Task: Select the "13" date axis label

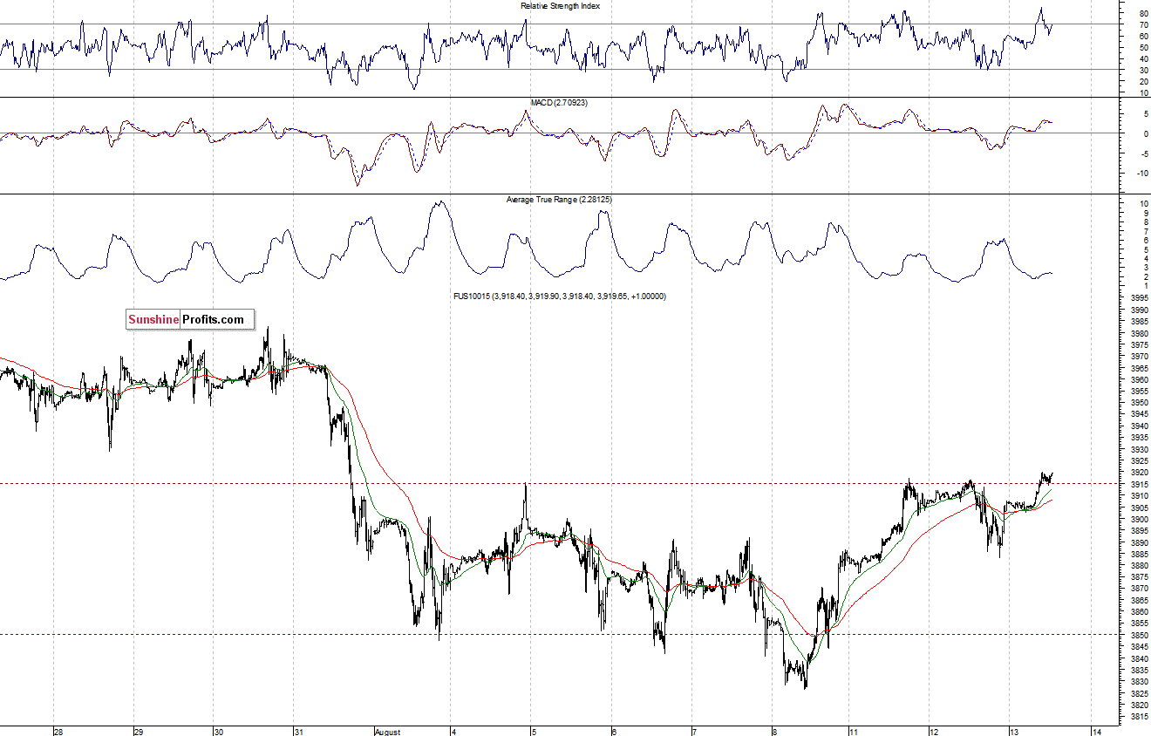Action: [1014, 731]
